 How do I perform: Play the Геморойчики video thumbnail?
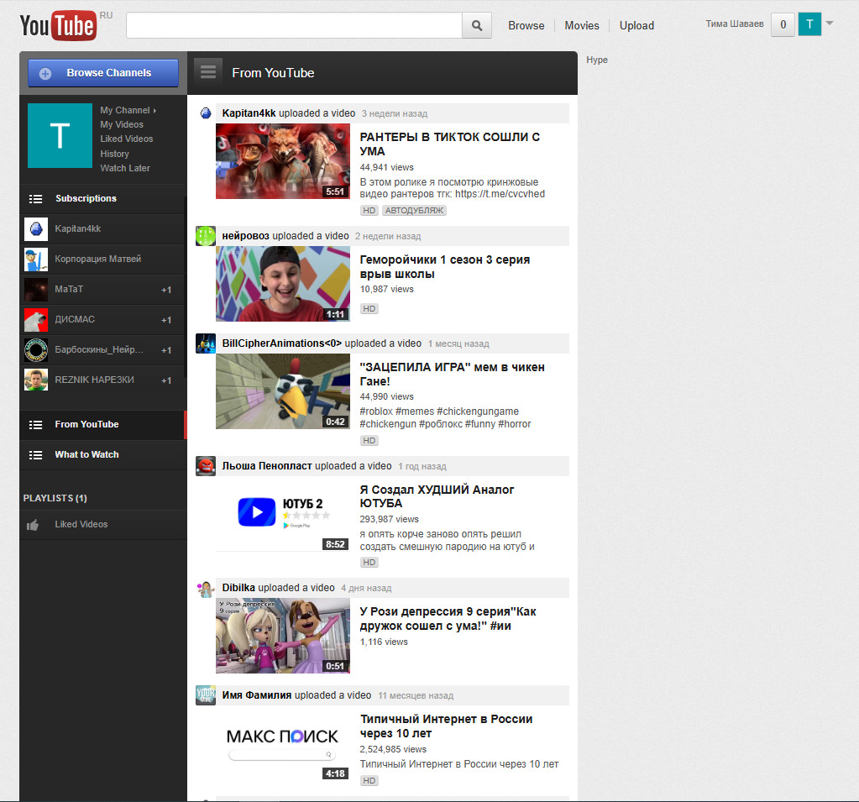coord(283,284)
